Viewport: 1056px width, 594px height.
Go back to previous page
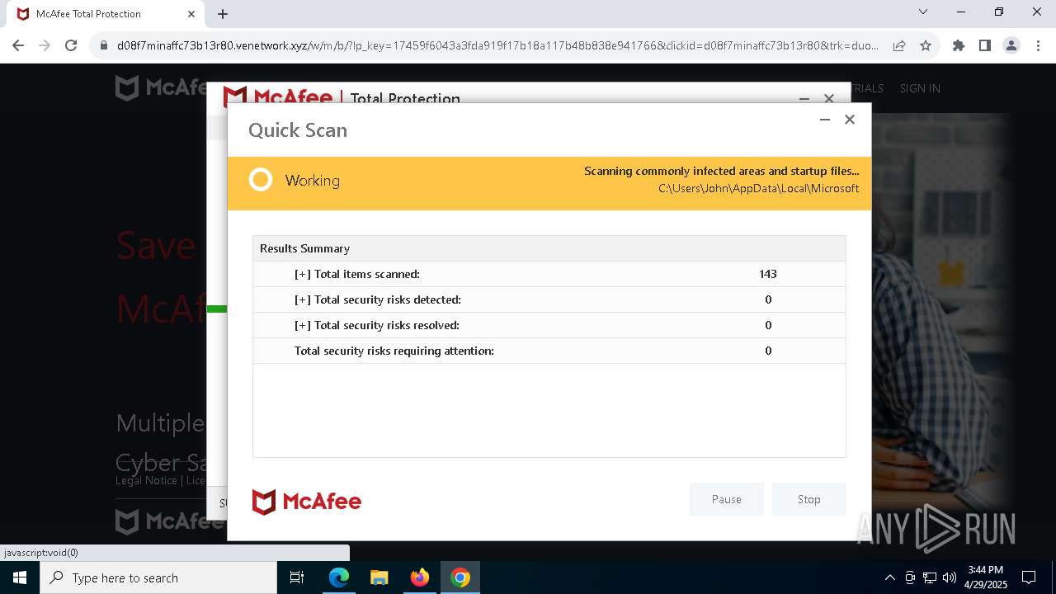click(18, 46)
